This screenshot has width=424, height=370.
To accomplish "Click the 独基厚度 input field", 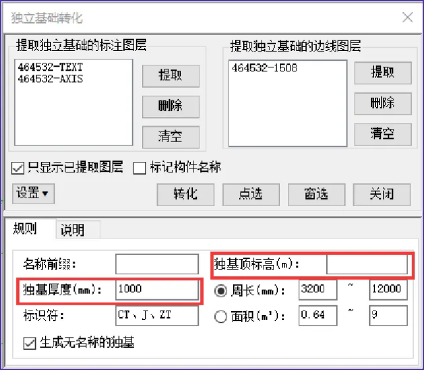I will (157, 289).
